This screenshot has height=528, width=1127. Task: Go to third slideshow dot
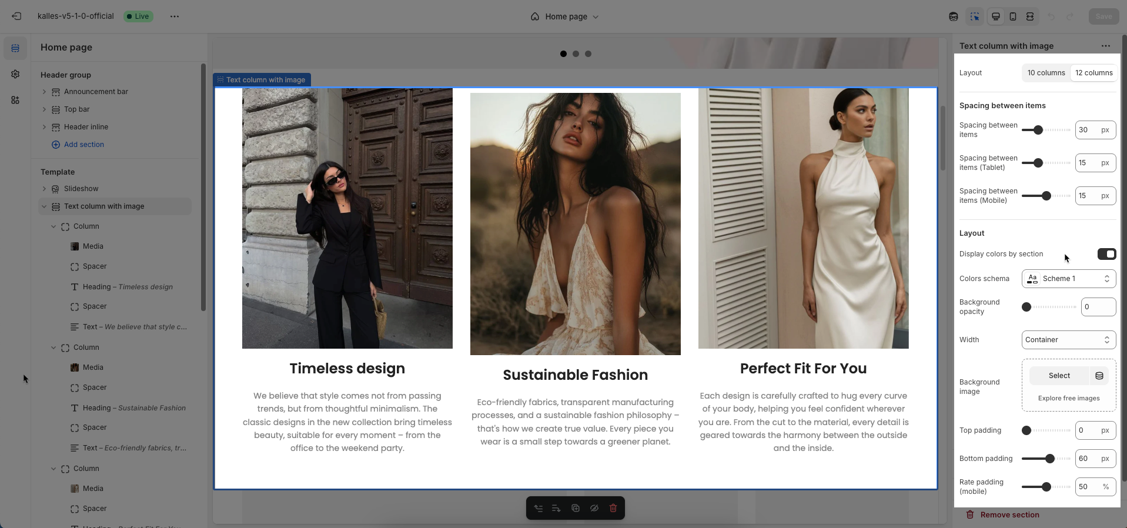click(588, 54)
